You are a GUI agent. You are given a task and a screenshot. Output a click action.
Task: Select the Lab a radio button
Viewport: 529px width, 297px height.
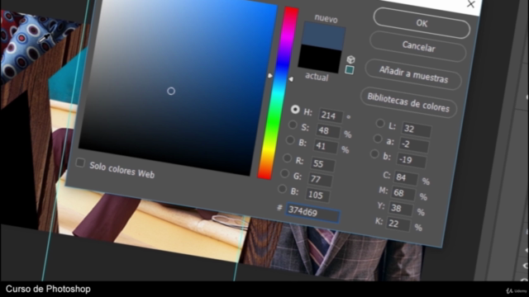point(378,139)
